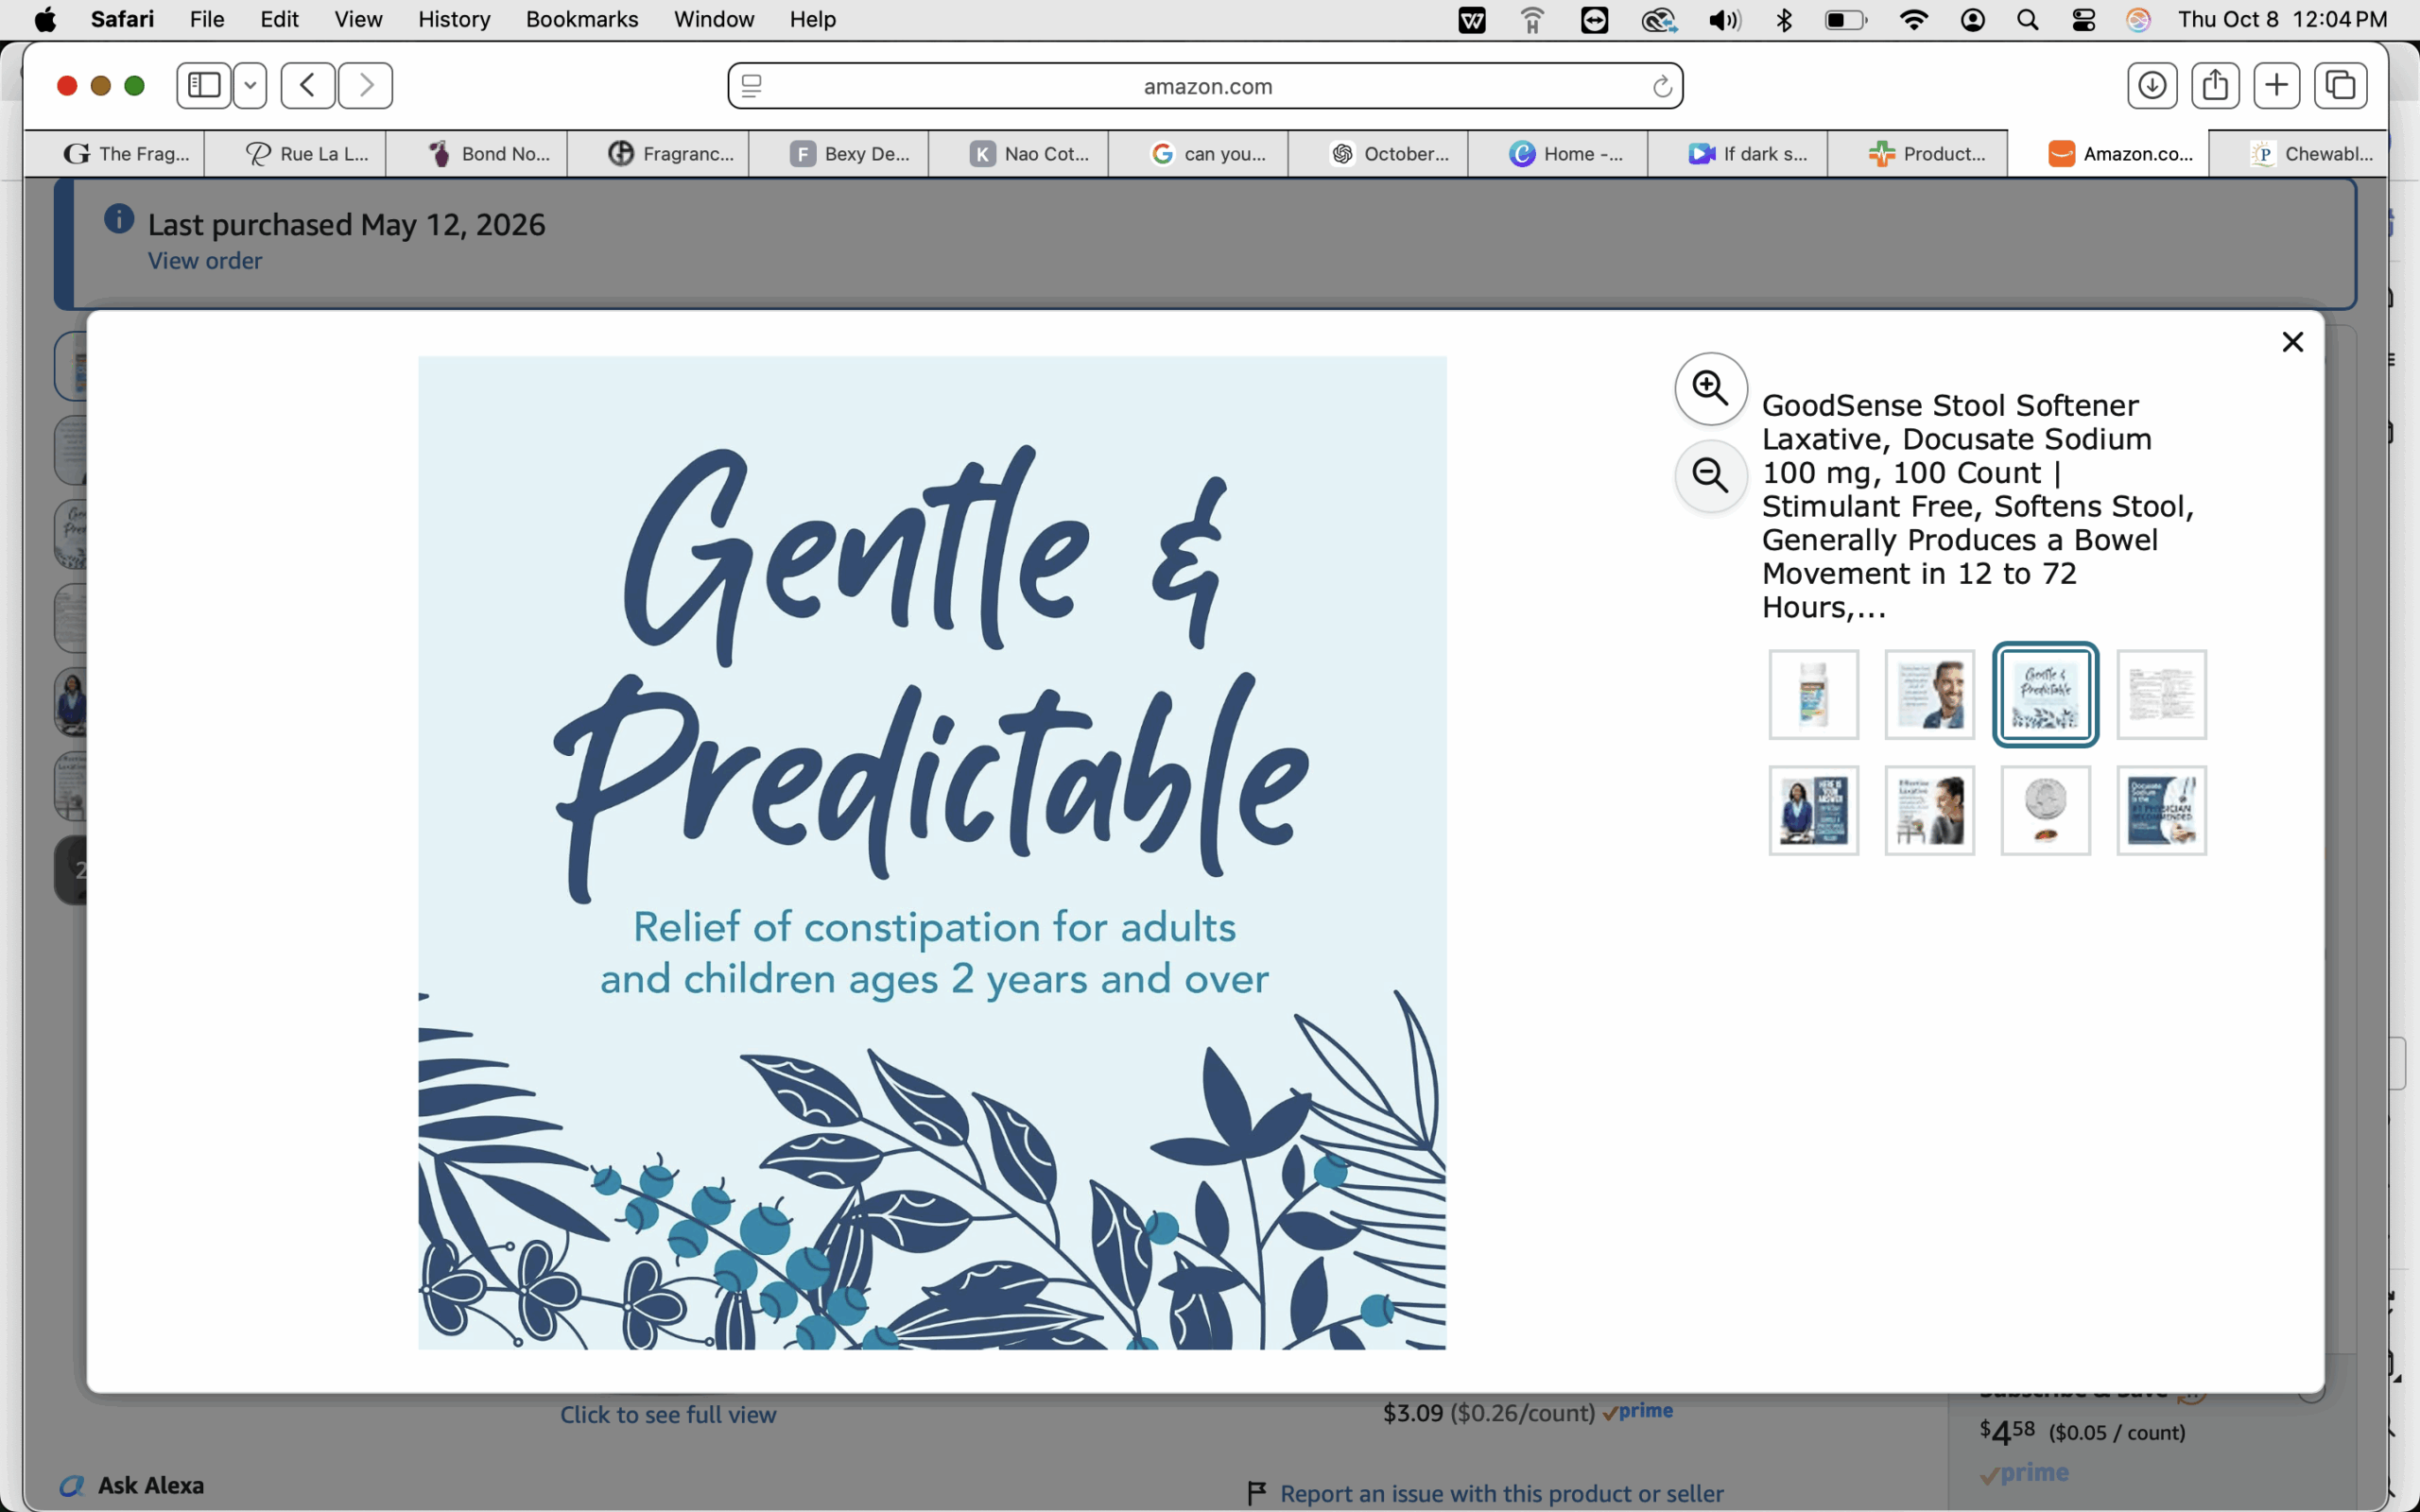Viewport: 2420px width, 1512px height.
Task: Go forward to the next page
Action: tap(365, 85)
